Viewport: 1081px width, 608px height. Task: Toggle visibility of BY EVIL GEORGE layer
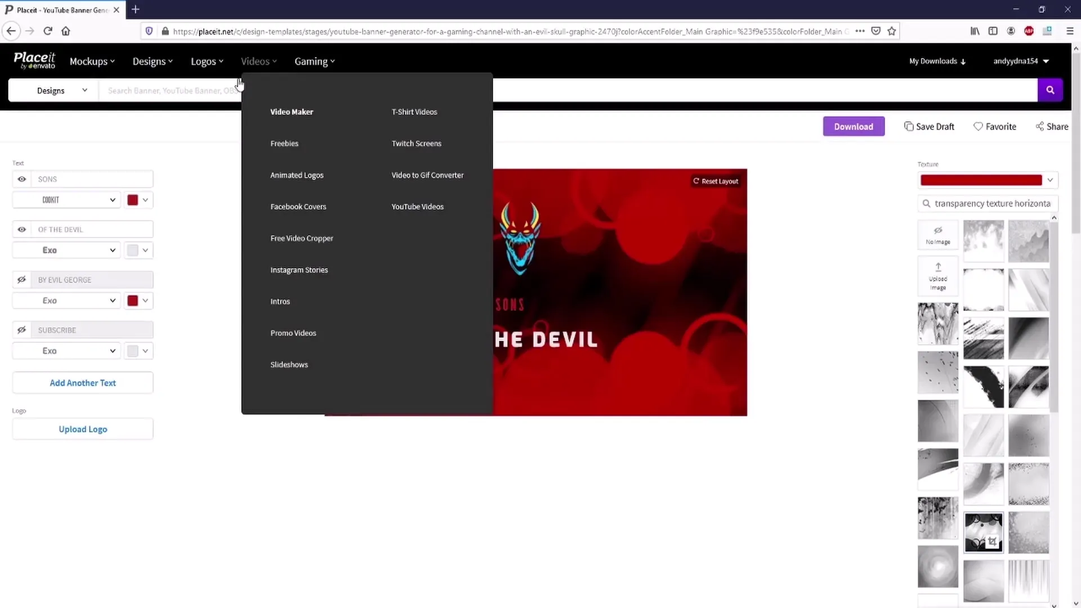[x=21, y=279]
